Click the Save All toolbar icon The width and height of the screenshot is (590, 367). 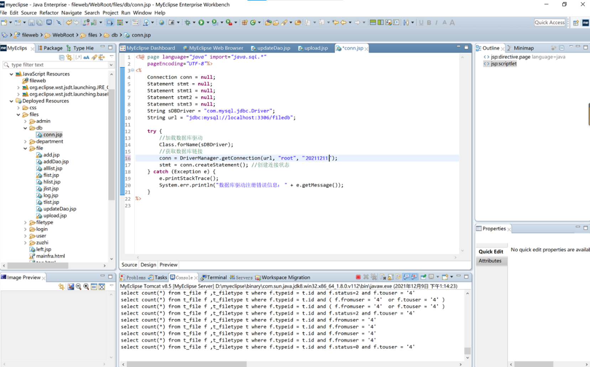tap(40, 22)
